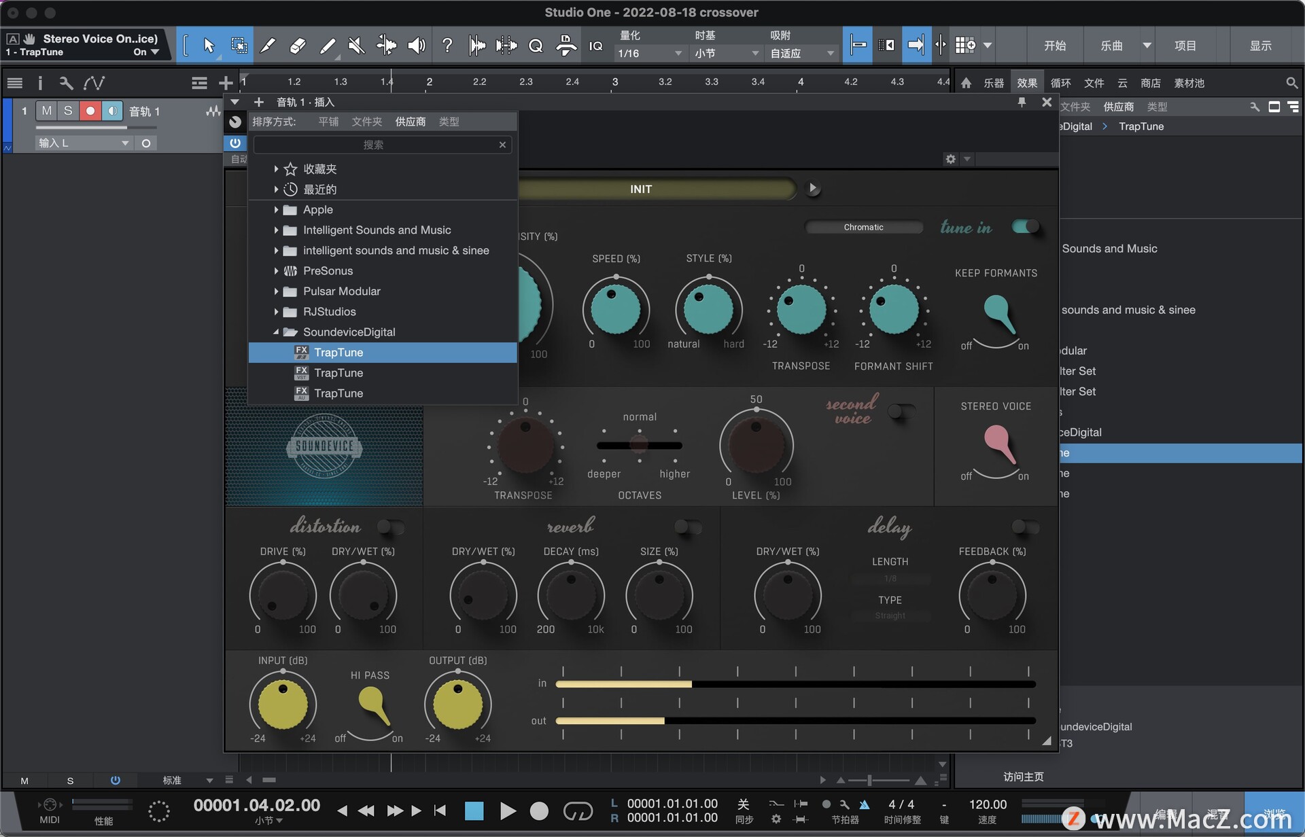This screenshot has height=837, width=1305.
Task: Click the Record button in transport
Action: tap(539, 811)
